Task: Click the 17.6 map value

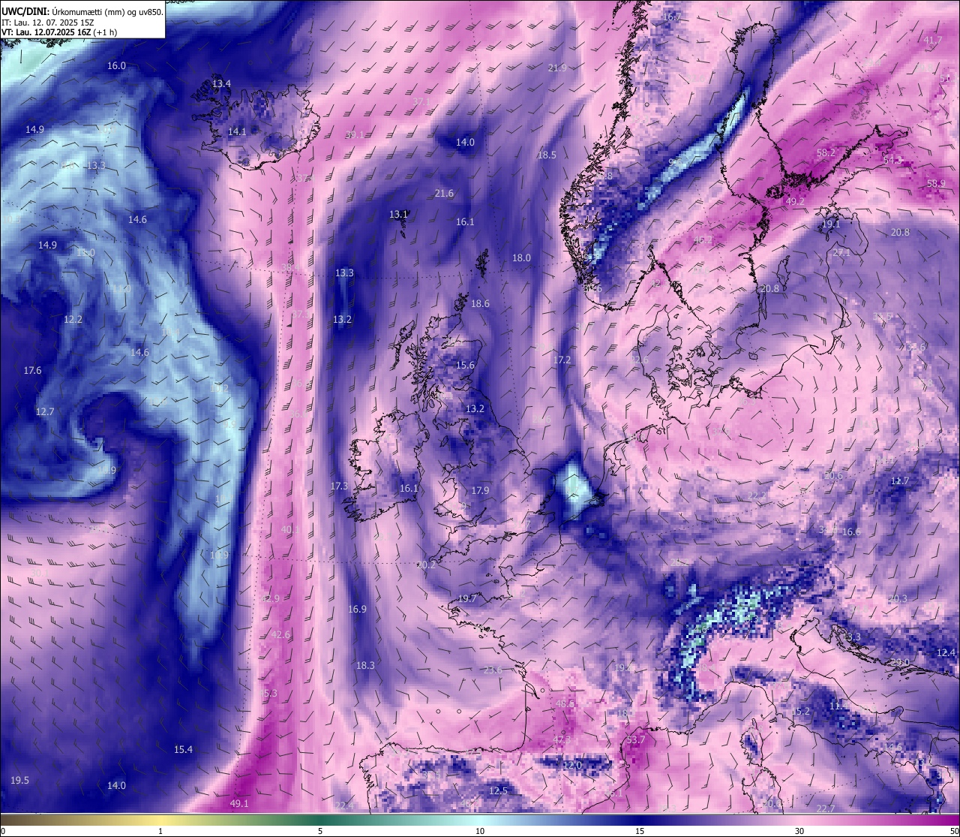Action: click(32, 371)
